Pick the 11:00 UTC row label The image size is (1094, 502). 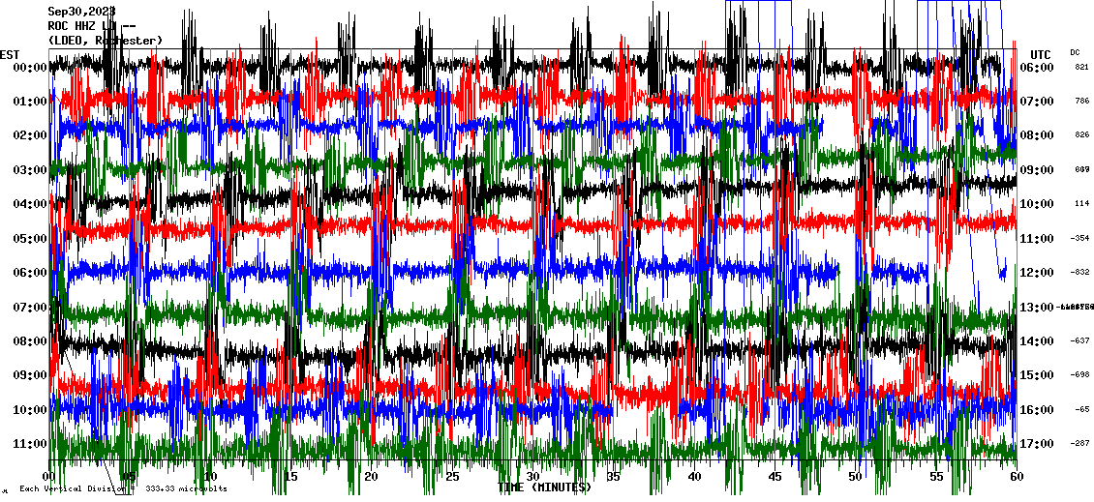coord(1037,239)
